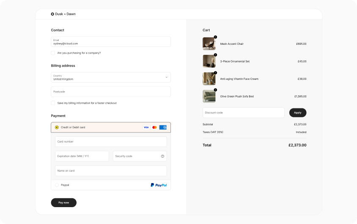
Task: Click the Taxes (VAT 20%) label
Action: [213, 132]
